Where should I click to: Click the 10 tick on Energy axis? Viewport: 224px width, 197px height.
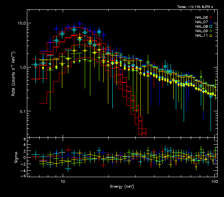coord(63,181)
